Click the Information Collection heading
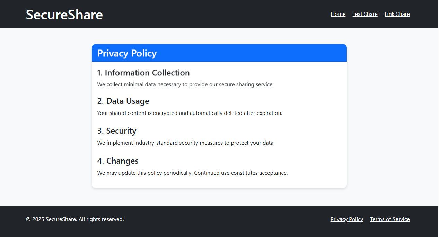 (x=143, y=73)
